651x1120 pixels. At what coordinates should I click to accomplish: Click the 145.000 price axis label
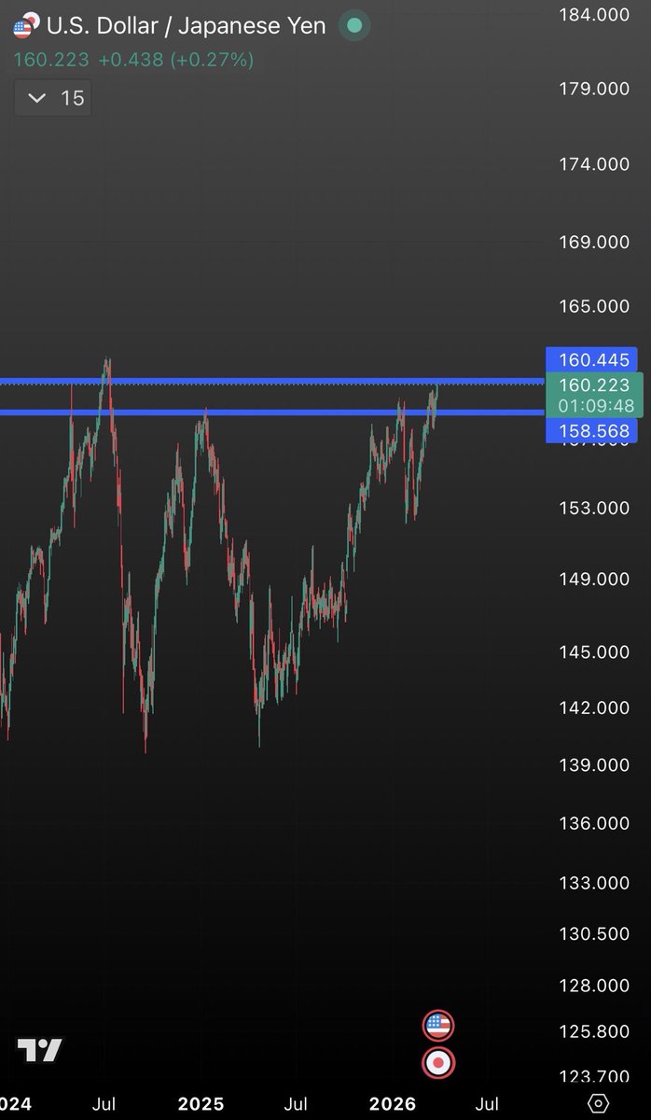[x=594, y=651]
